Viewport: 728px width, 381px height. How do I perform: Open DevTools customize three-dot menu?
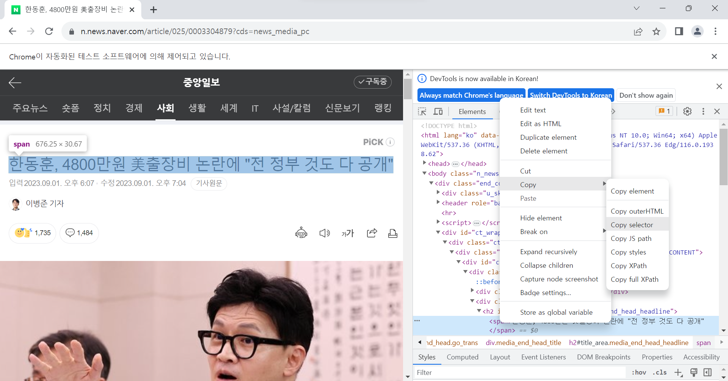pyautogui.click(x=703, y=111)
